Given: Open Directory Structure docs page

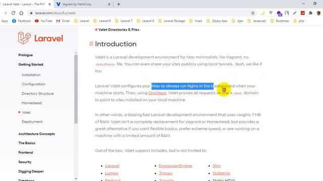Looking at the screenshot, I should [38, 94].
